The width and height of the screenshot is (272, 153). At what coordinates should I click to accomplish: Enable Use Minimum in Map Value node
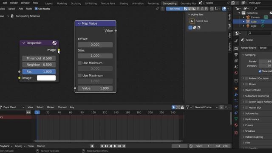pos(79,63)
